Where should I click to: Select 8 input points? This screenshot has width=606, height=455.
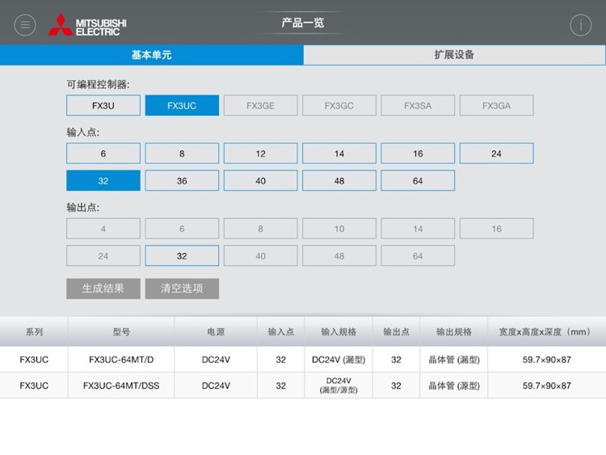[182, 154]
